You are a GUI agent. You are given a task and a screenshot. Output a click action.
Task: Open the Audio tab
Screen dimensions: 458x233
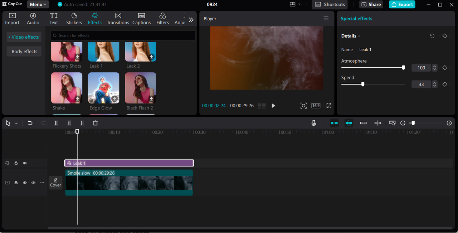click(33, 19)
